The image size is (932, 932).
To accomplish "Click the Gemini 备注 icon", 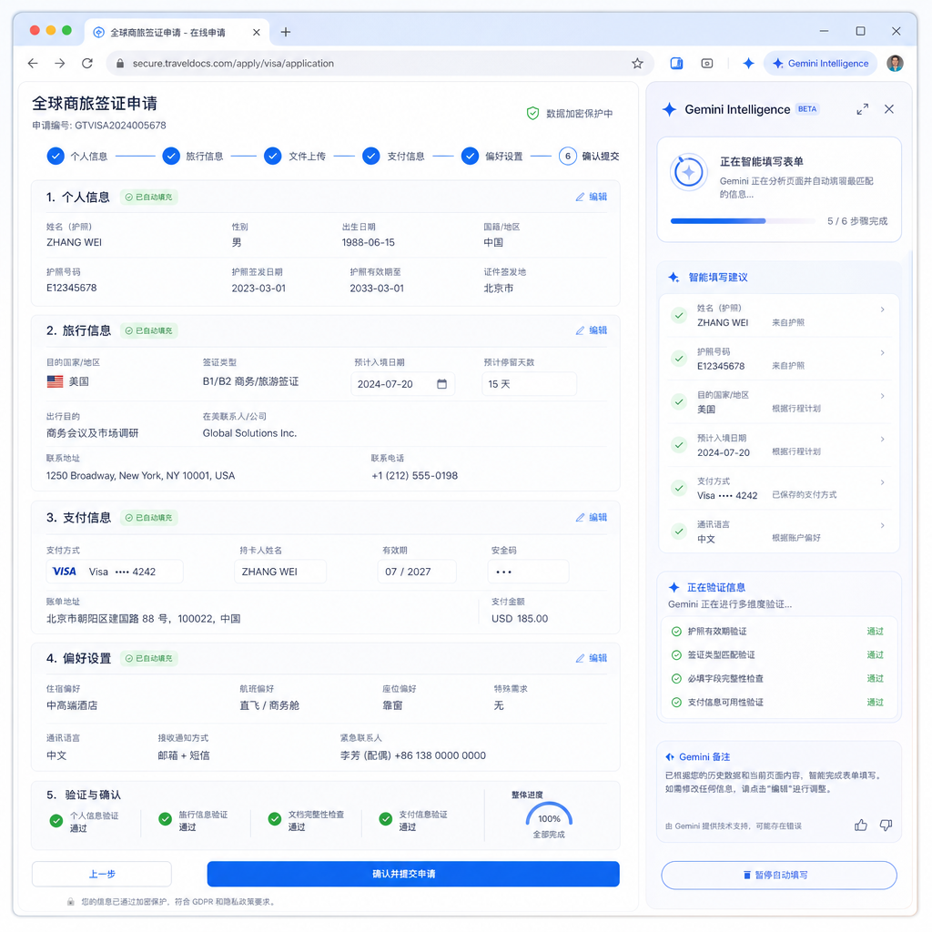I will coord(670,756).
